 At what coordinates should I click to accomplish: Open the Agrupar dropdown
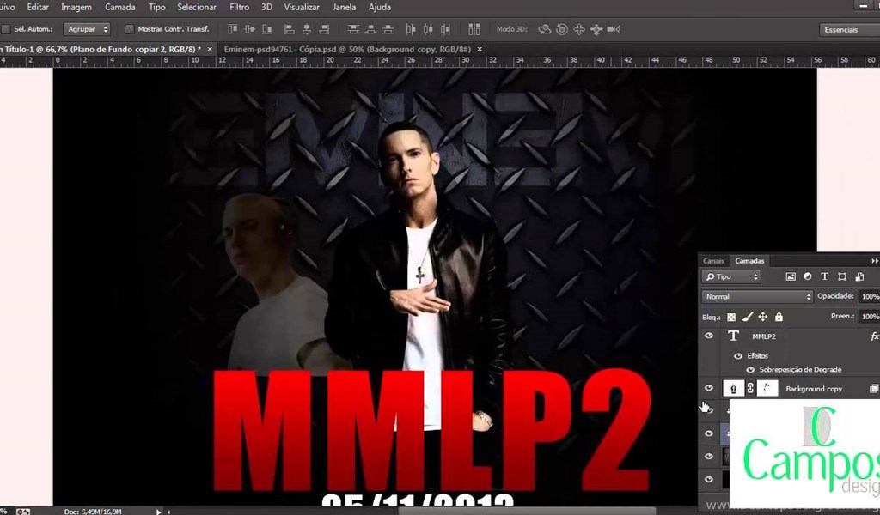coord(87,29)
